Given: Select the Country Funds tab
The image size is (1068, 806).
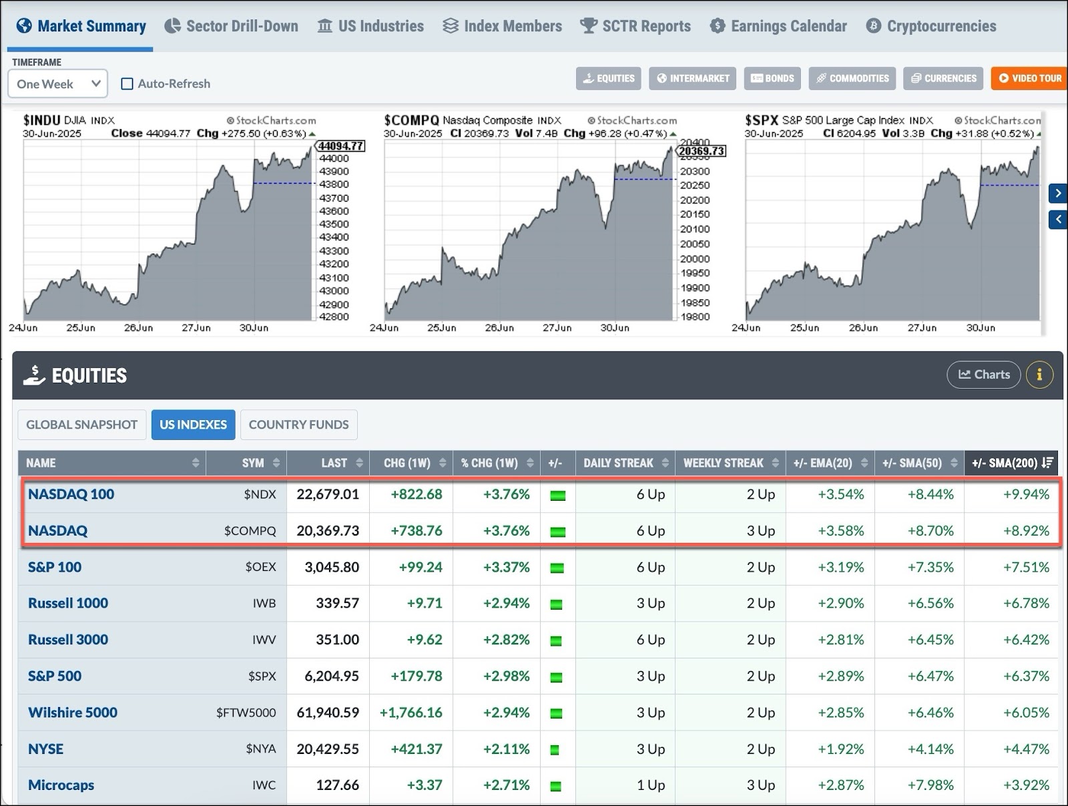Looking at the screenshot, I should (298, 425).
